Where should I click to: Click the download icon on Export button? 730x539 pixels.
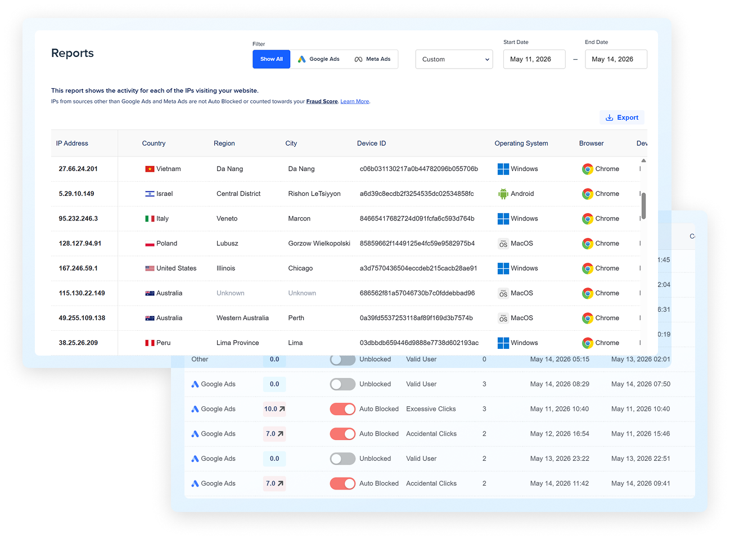click(609, 118)
